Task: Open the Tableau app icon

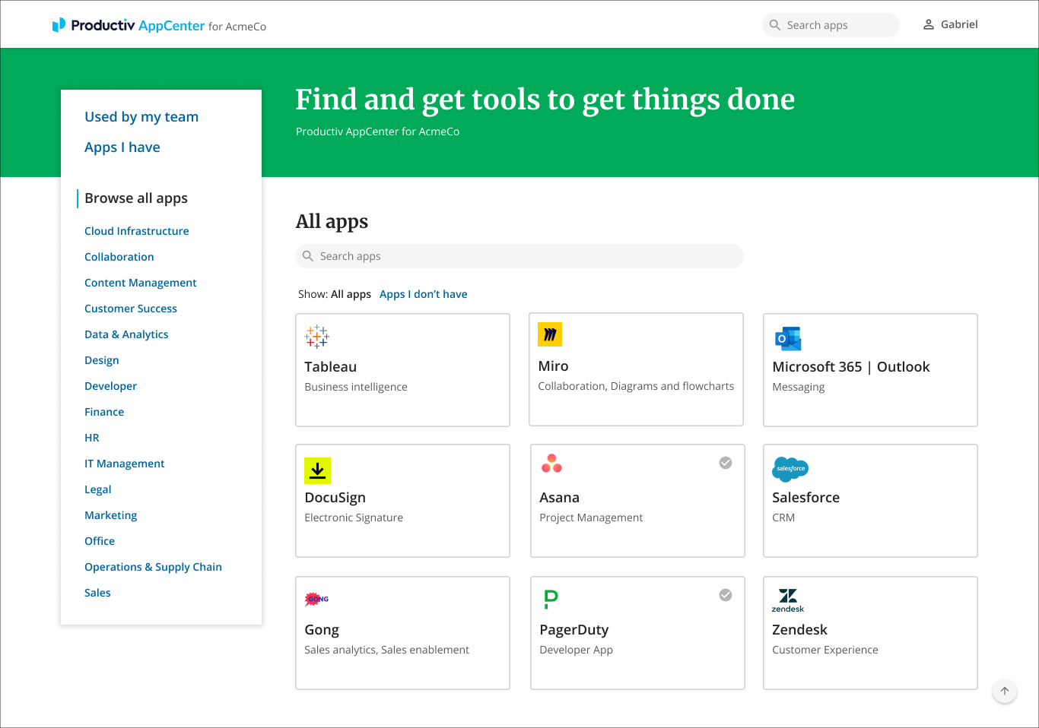Action: click(x=316, y=336)
